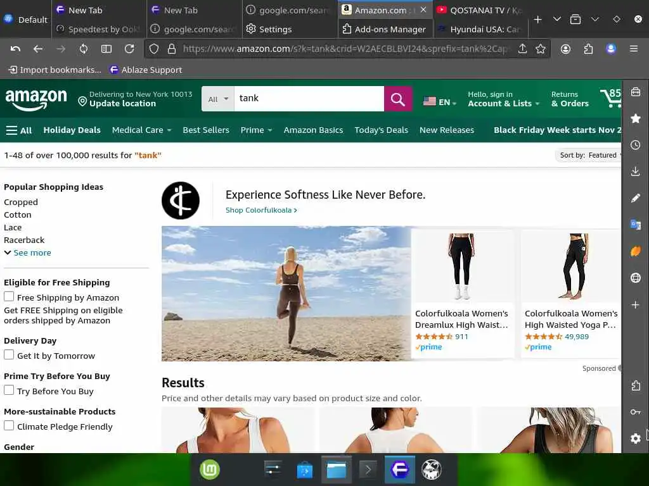Open new tab with plus button

(x=537, y=20)
